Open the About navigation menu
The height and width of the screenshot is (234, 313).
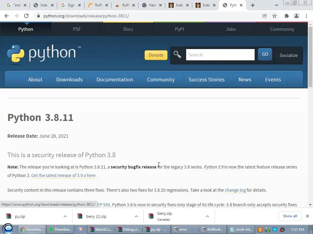pos(35,80)
